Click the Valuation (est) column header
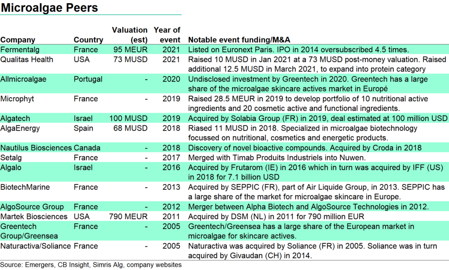449x270 pixels. point(129,35)
